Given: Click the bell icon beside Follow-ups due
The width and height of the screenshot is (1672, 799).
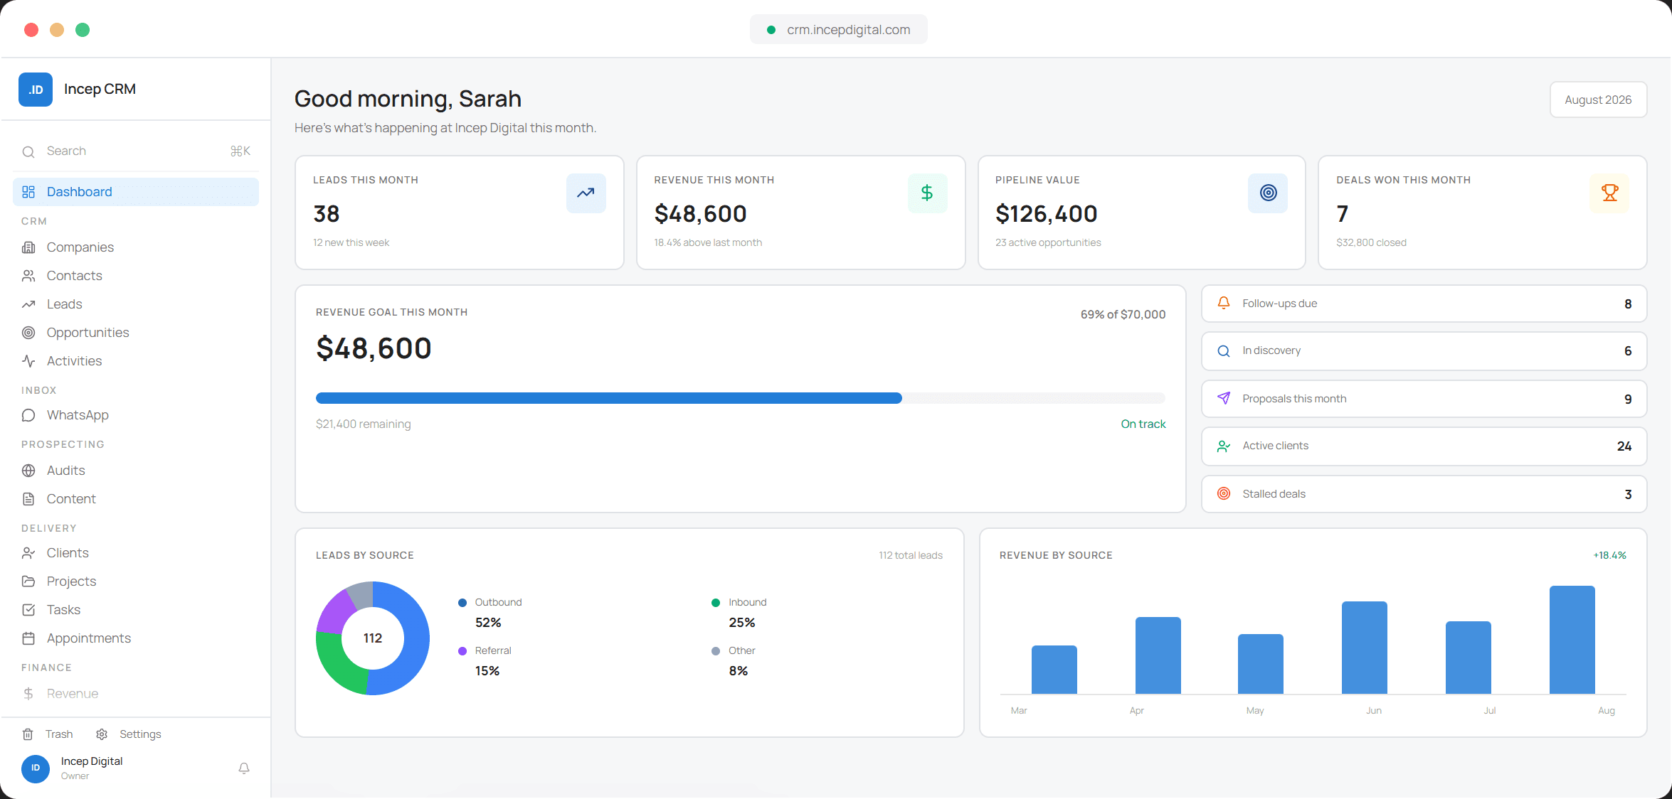Looking at the screenshot, I should [1224, 304].
